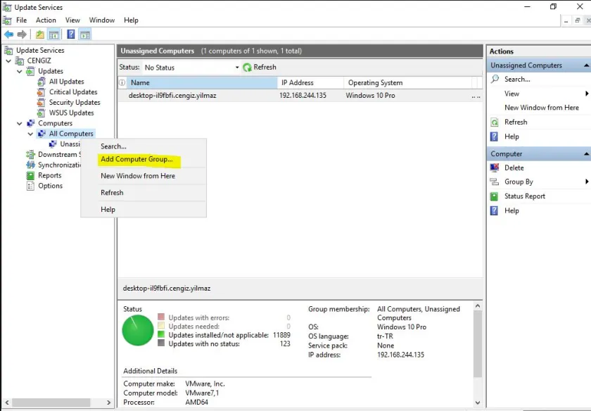The width and height of the screenshot is (591, 411).
Task: Expand the Group By submenu
Action: tap(586, 182)
